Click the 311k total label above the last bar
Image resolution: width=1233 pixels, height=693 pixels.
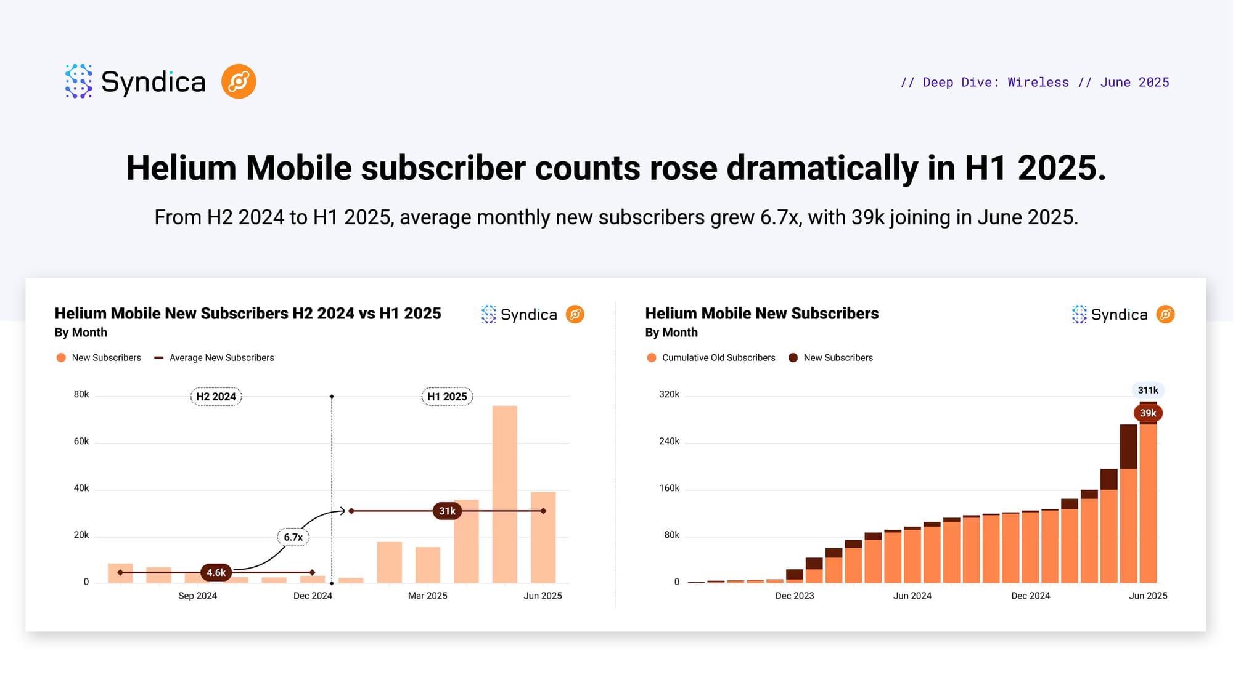pyautogui.click(x=1147, y=391)
